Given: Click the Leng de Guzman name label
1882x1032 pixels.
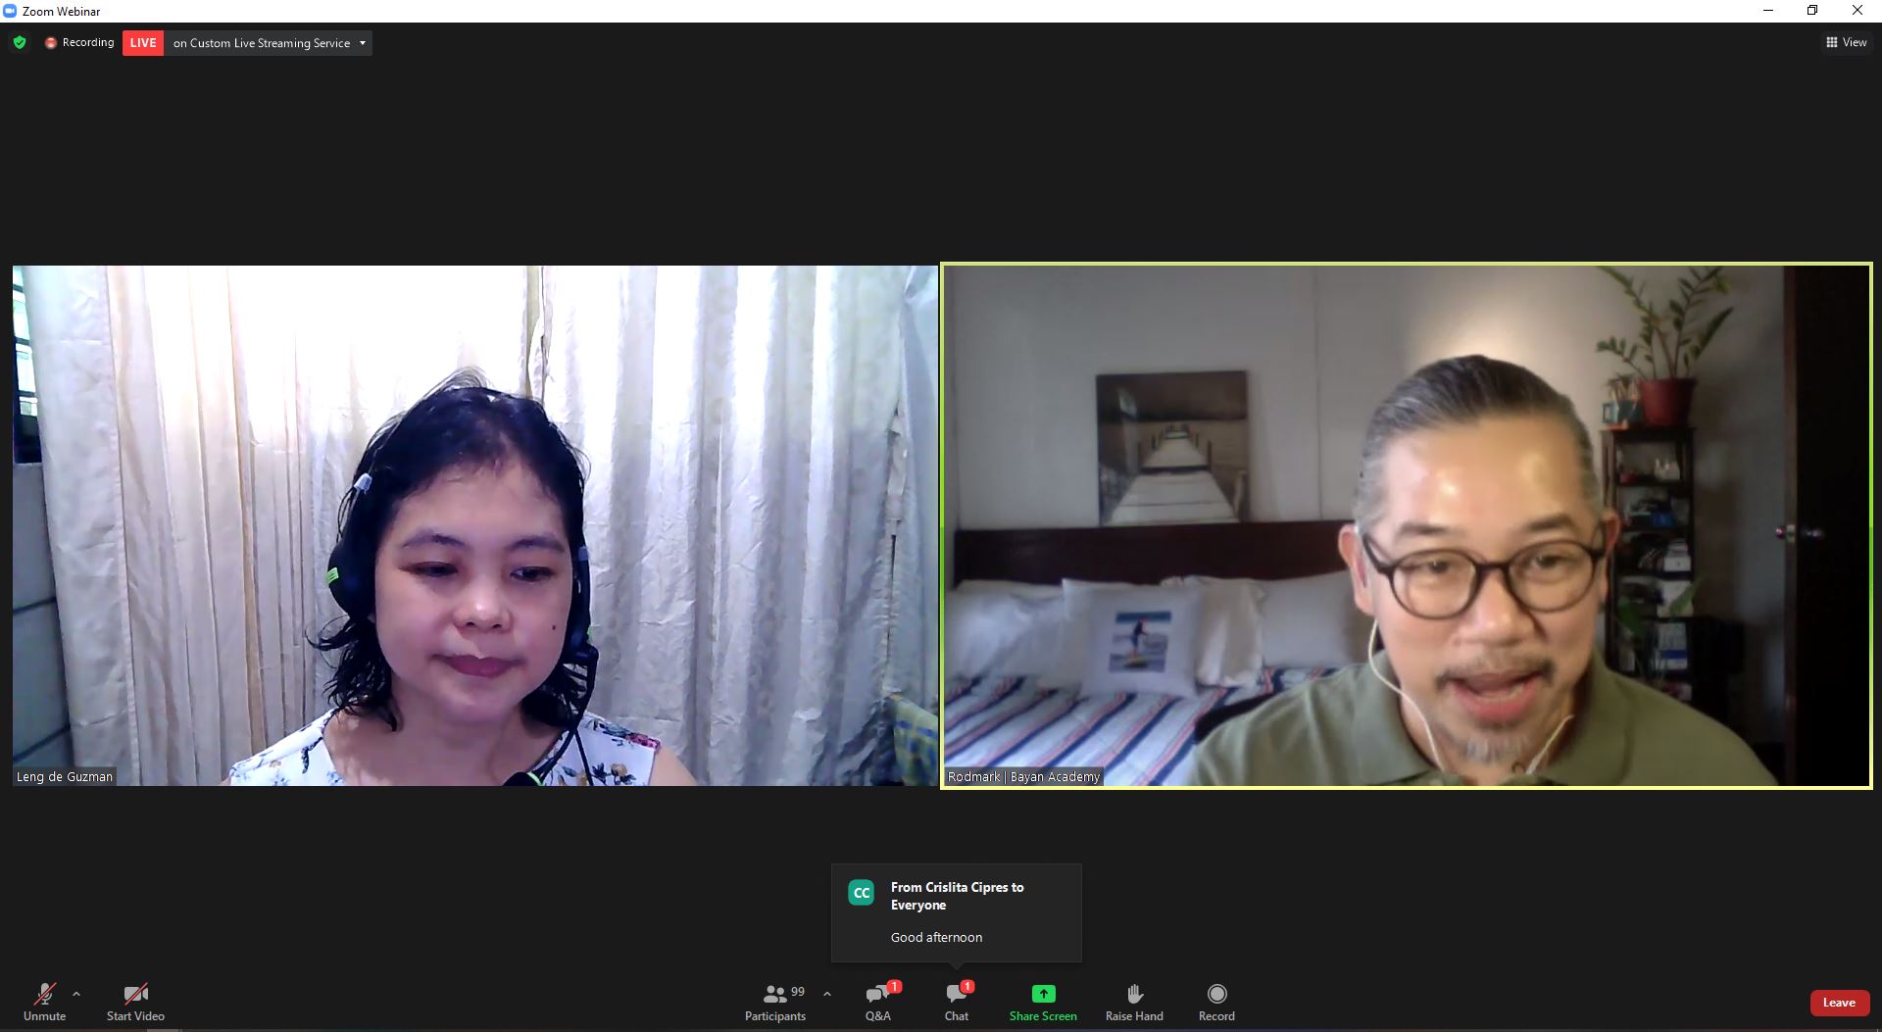Looking at the screenshot, I should click(65, 776).
